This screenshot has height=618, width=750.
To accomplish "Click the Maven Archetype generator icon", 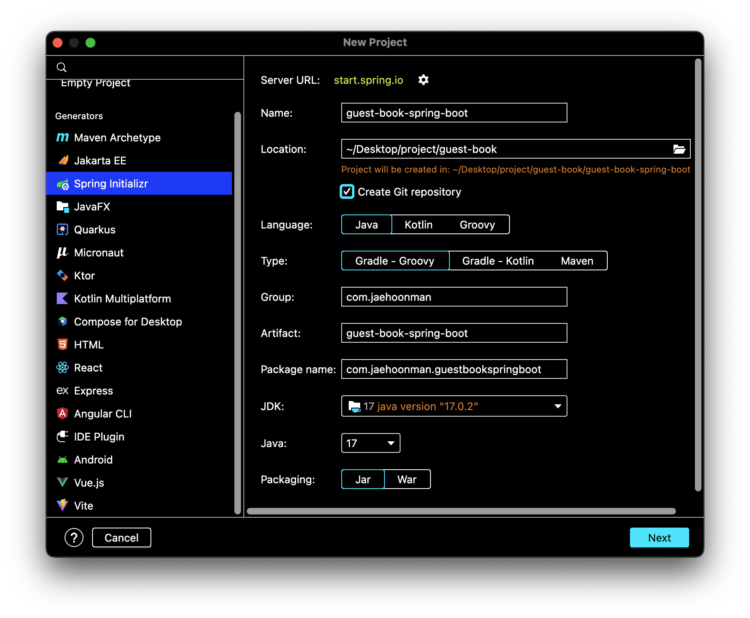I will tap(62, 137).
